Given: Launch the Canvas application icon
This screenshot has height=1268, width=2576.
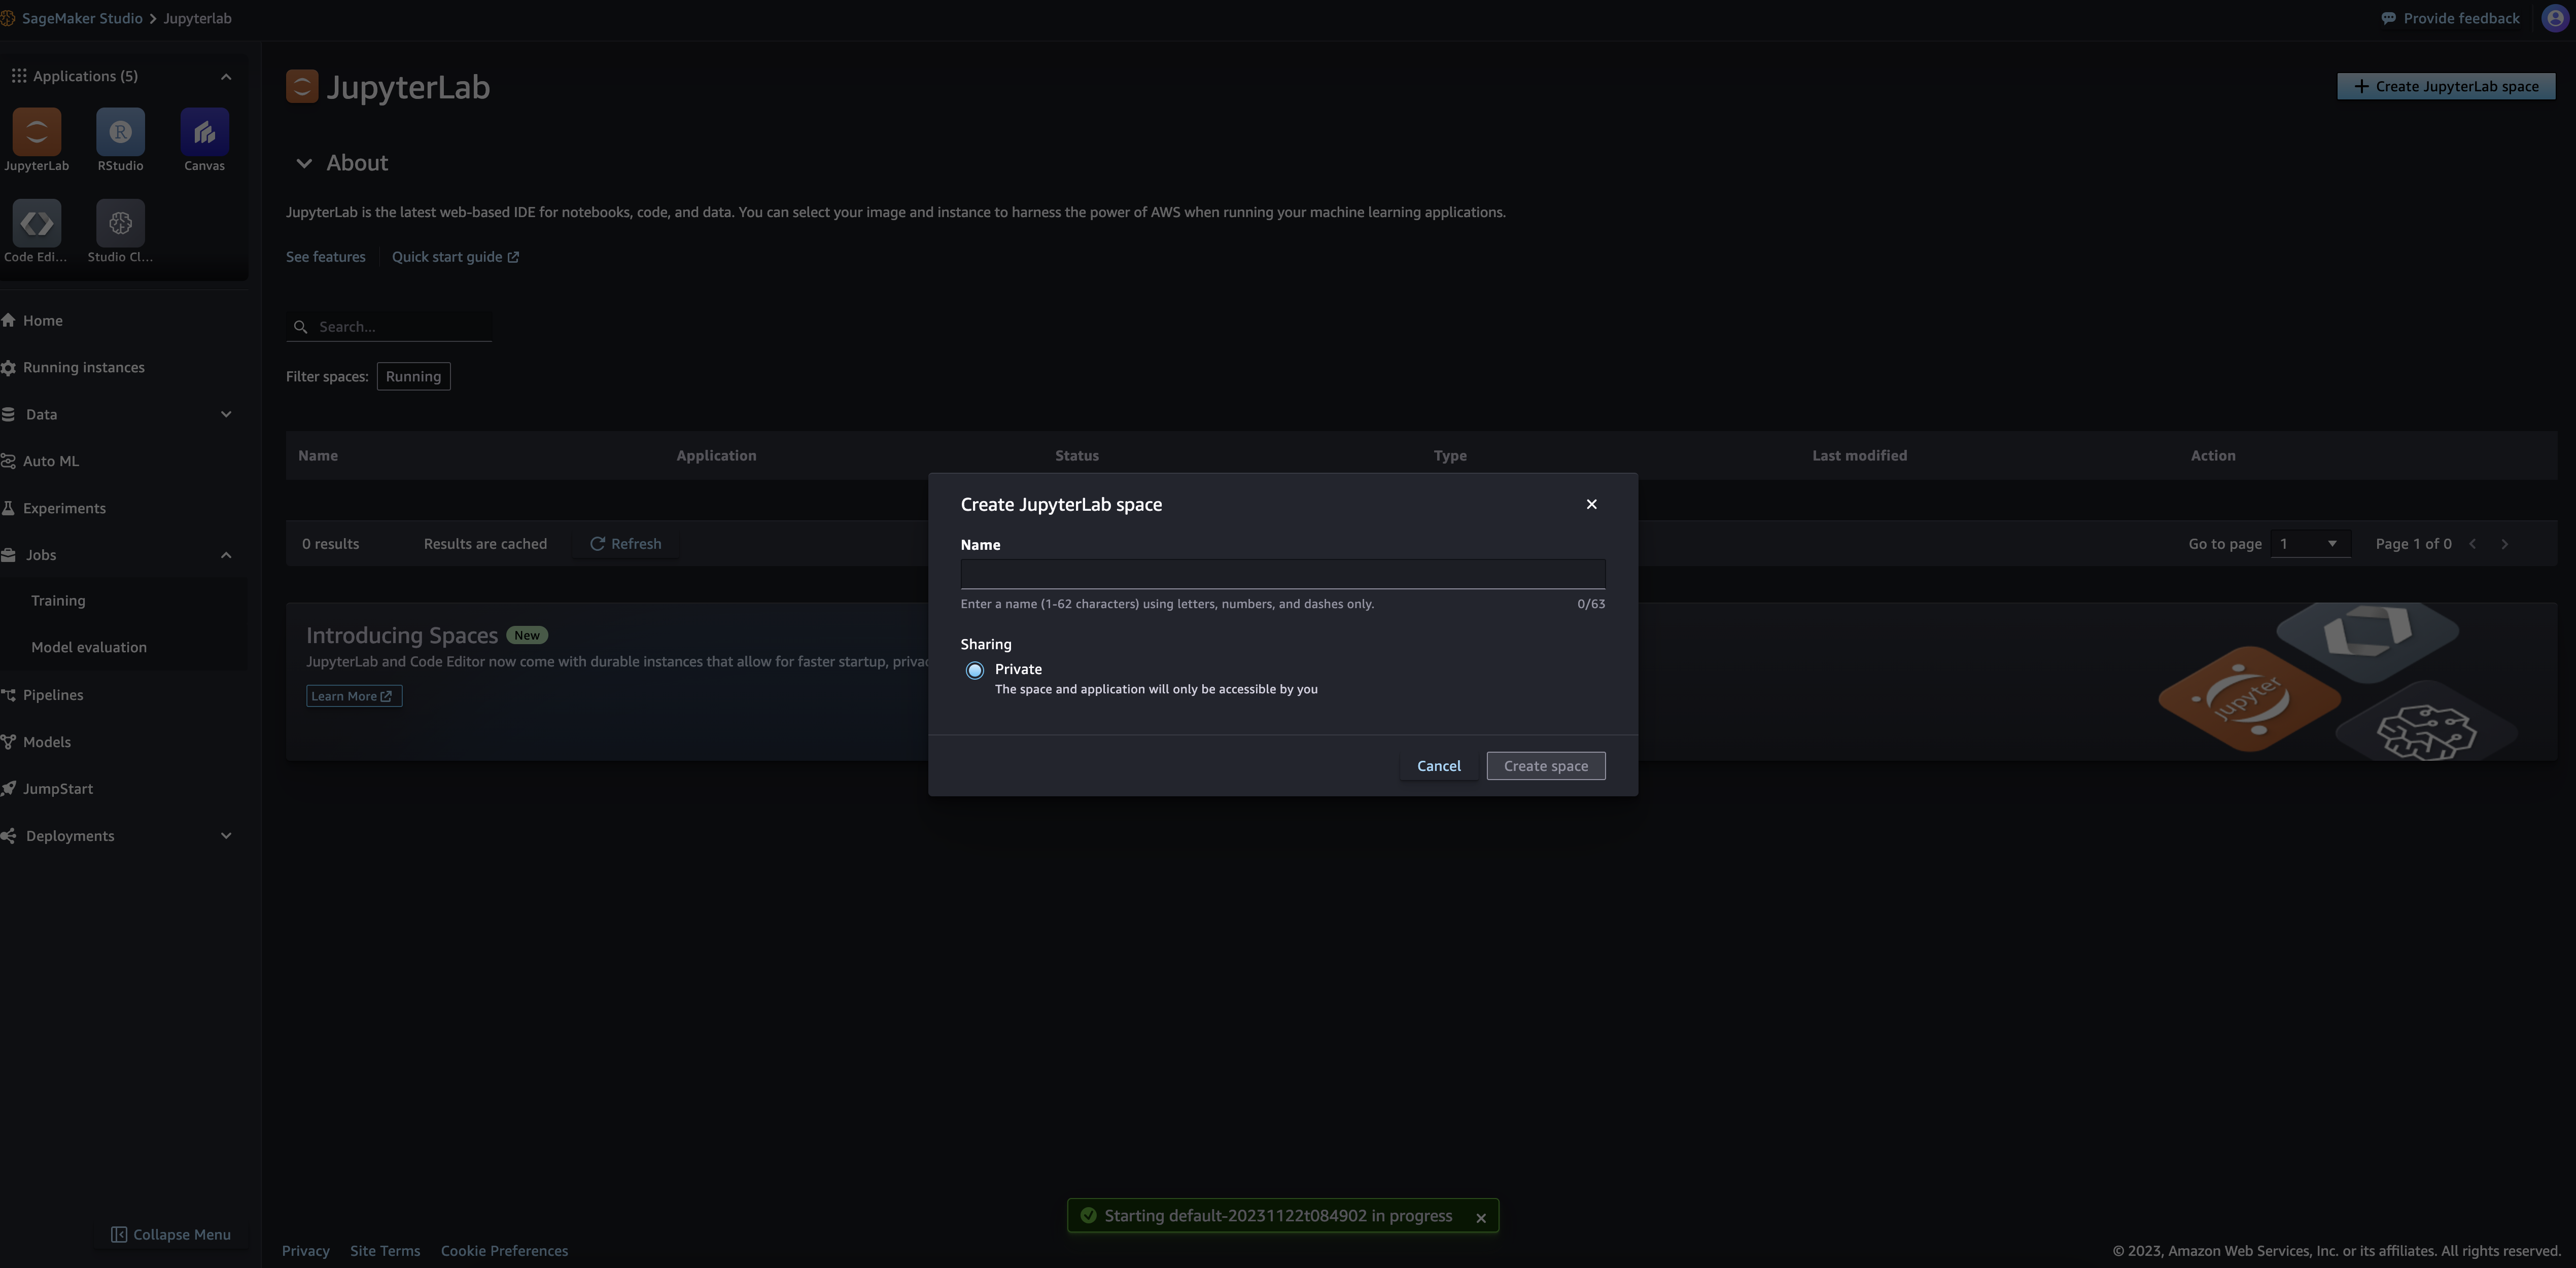Looking at the screenshot, I should click(204, 132).
